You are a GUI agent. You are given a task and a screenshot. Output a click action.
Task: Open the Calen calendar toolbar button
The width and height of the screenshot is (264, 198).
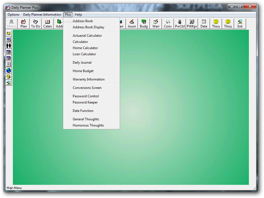(48, 24)
